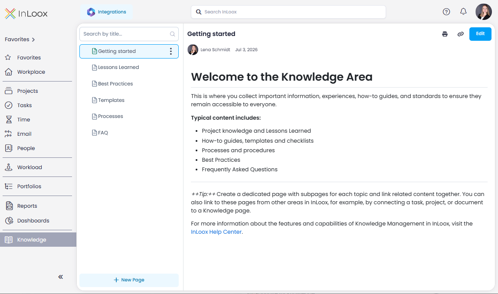Click the Search InLoox field

(x=288, y=12)
